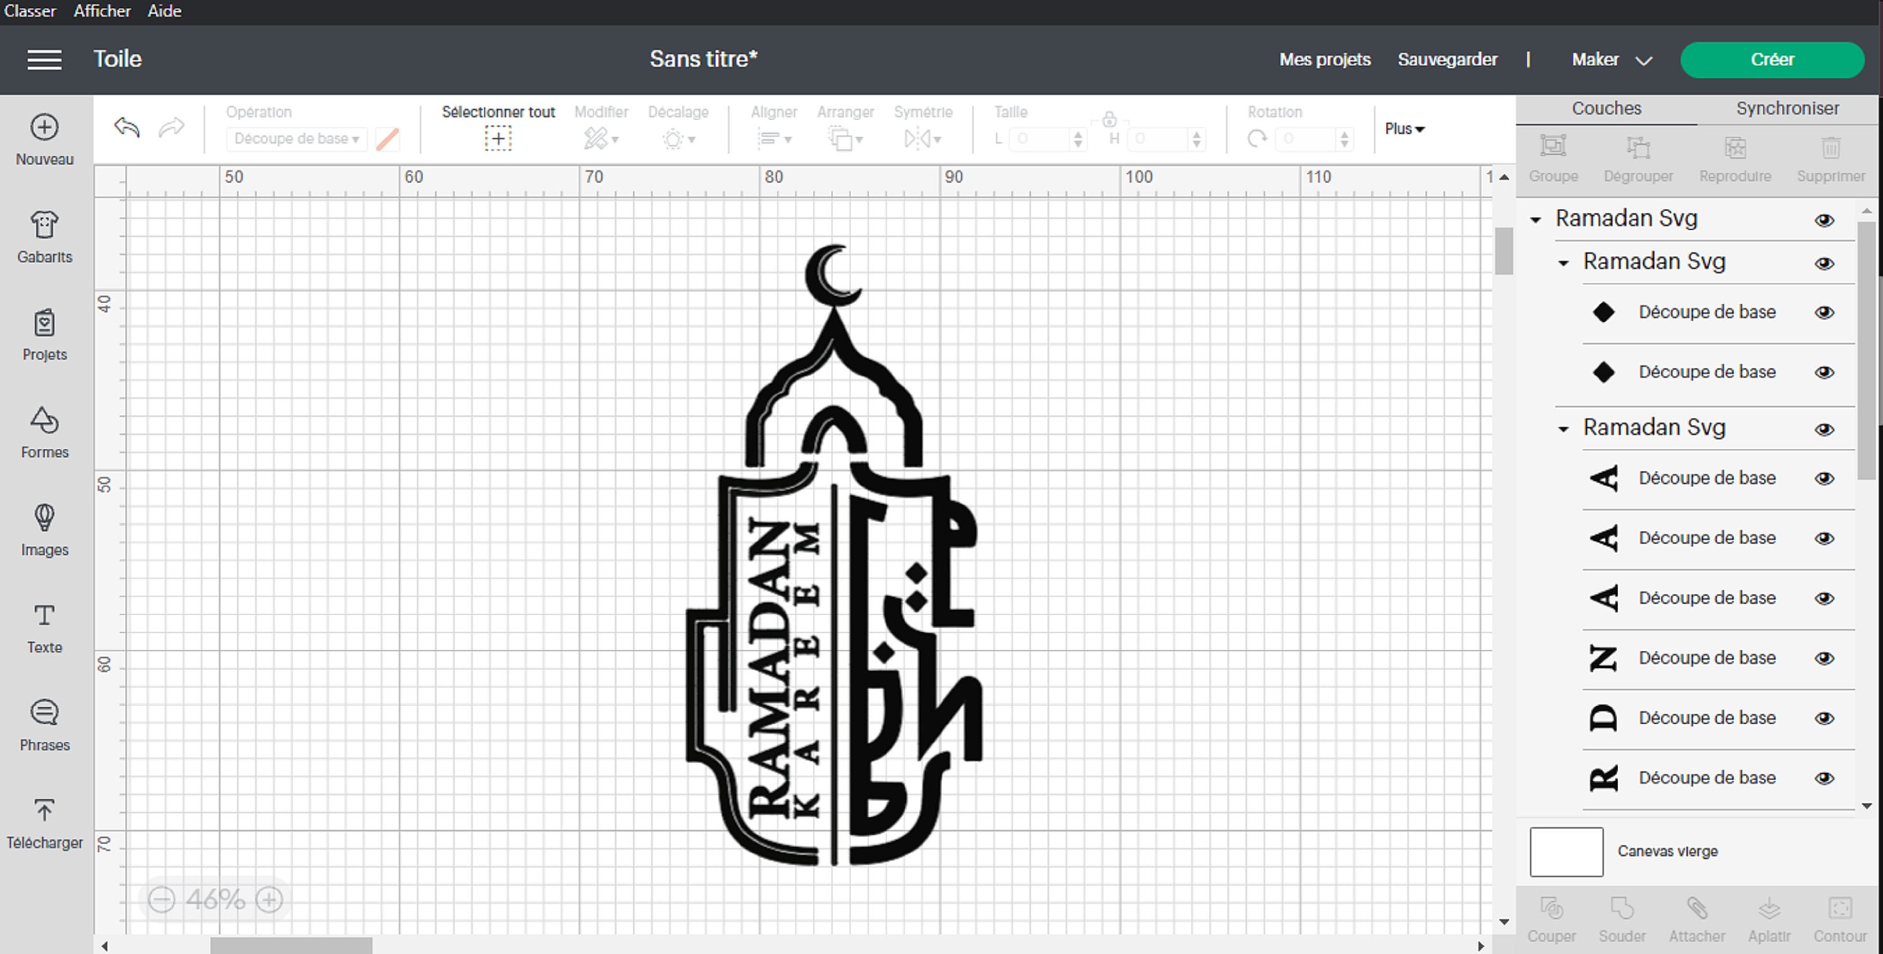Viewport: 1883px width, 954px height.
Task: Zoom in using the plus magnifier control
Action: 268,901
